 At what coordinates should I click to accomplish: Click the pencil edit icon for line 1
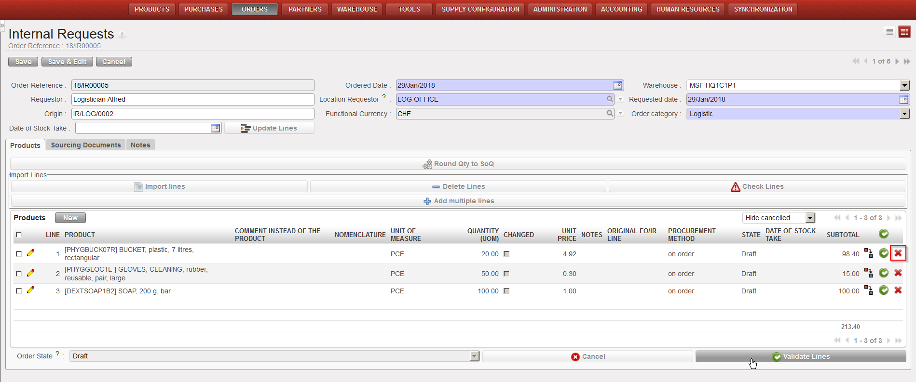coord(30,253)
